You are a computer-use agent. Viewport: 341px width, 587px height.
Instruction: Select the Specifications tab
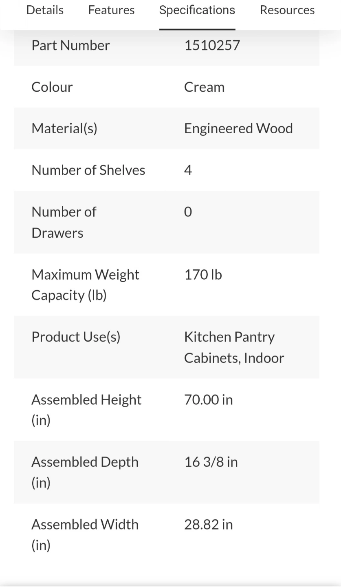(x=197, y=10)
